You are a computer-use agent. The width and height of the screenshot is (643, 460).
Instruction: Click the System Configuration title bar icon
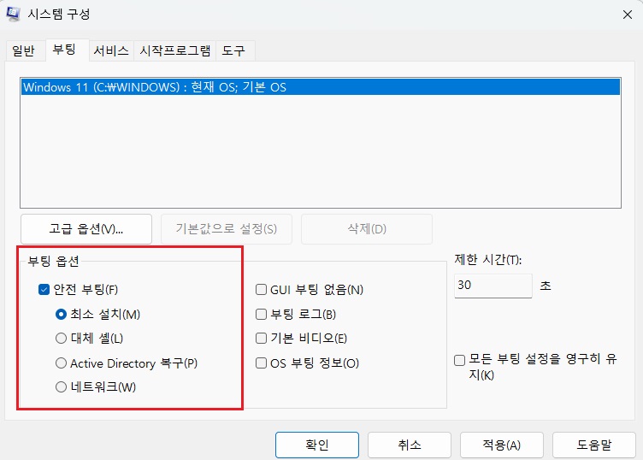point(13,14)
